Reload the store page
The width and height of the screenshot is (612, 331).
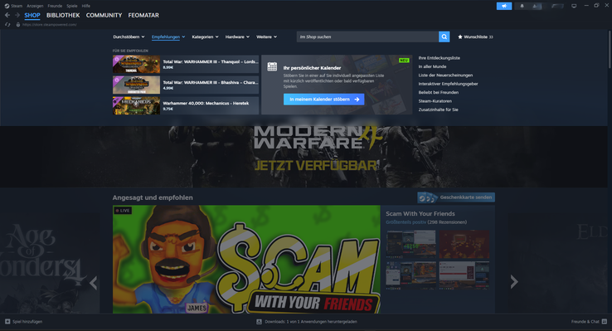pos(7,25)
